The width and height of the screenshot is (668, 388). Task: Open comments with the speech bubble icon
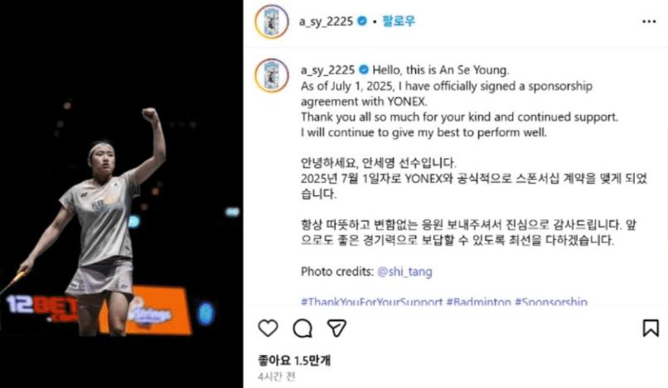[303, 328]
